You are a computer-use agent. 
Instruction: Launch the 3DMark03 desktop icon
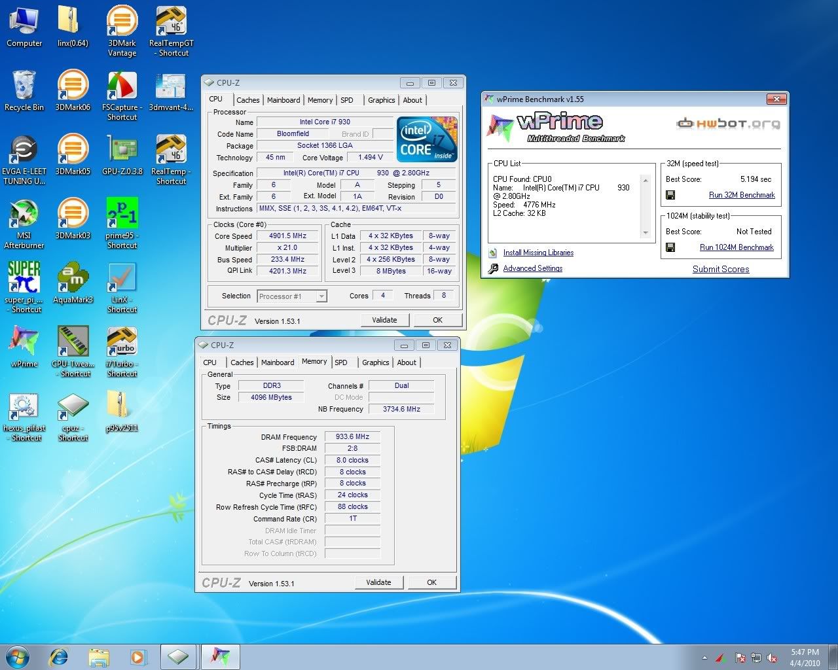(73, 219)
